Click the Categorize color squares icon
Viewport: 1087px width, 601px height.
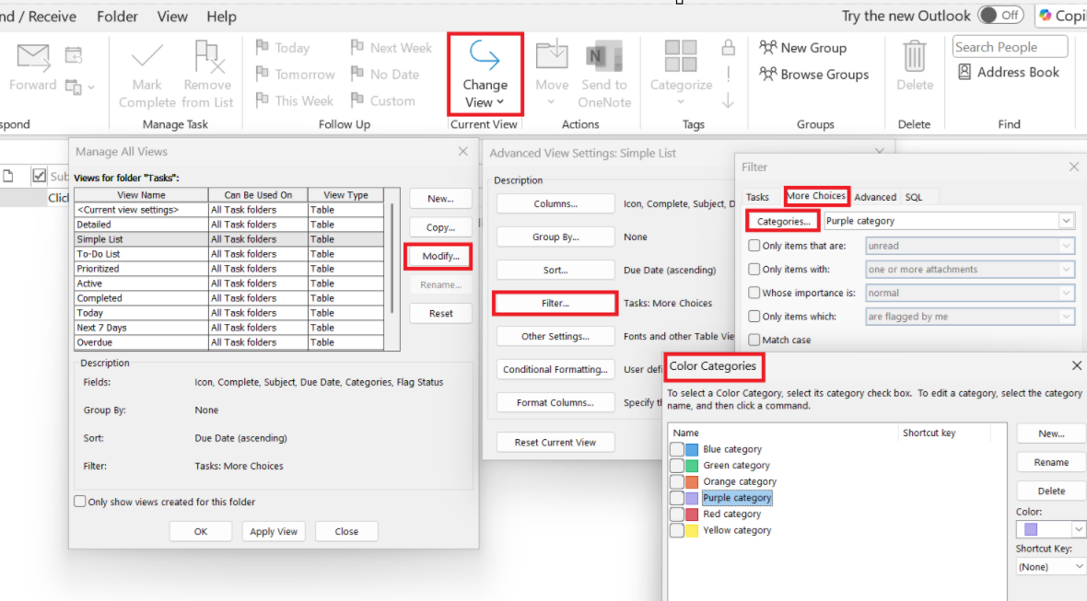pyautogui.click(x=681, y=56)
